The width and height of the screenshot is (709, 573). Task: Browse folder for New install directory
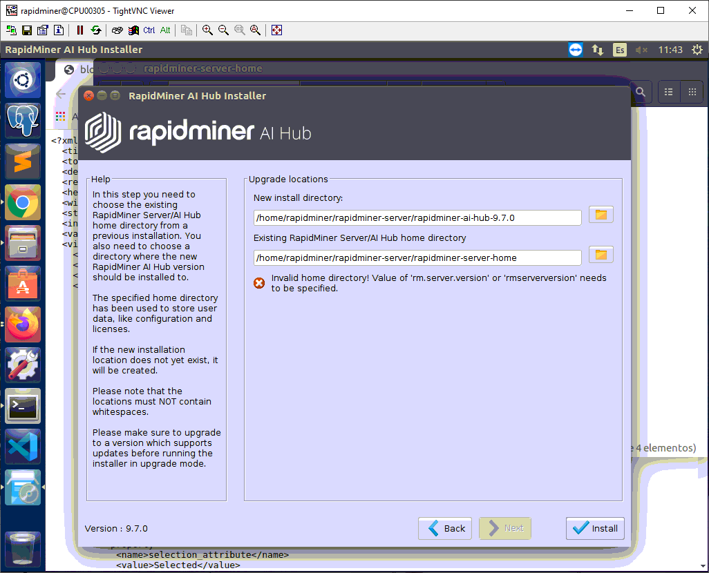(x=601, y=215)
